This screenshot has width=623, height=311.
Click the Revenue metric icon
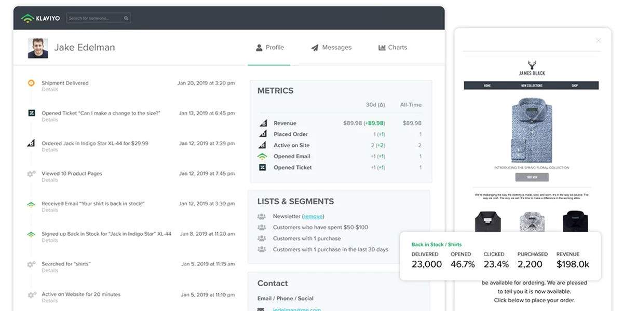(263, 123)
